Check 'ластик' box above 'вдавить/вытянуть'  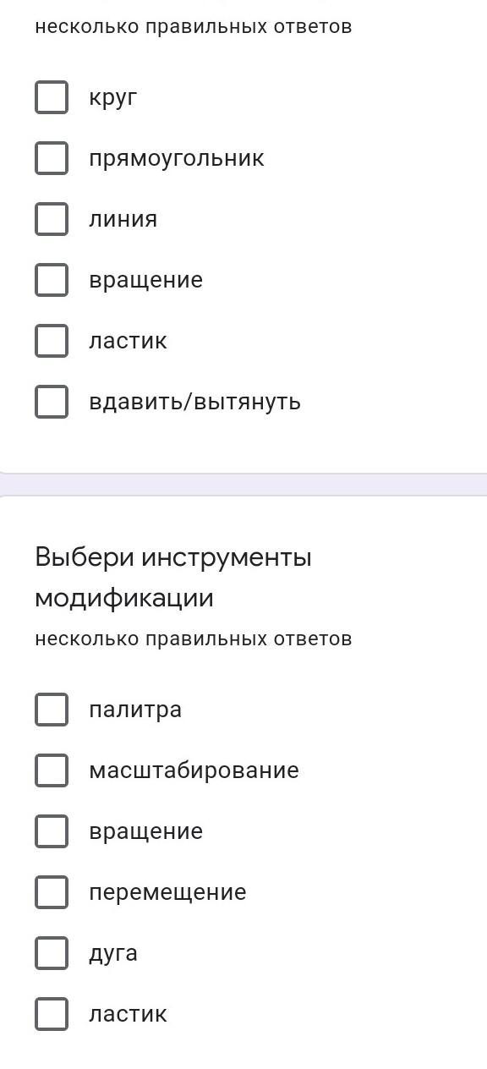tap(52, 341)
